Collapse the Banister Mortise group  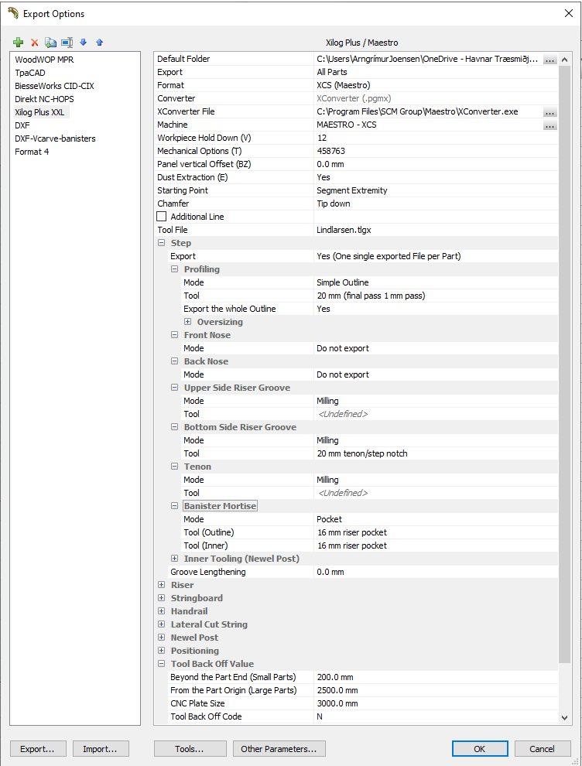coord(174,507)
